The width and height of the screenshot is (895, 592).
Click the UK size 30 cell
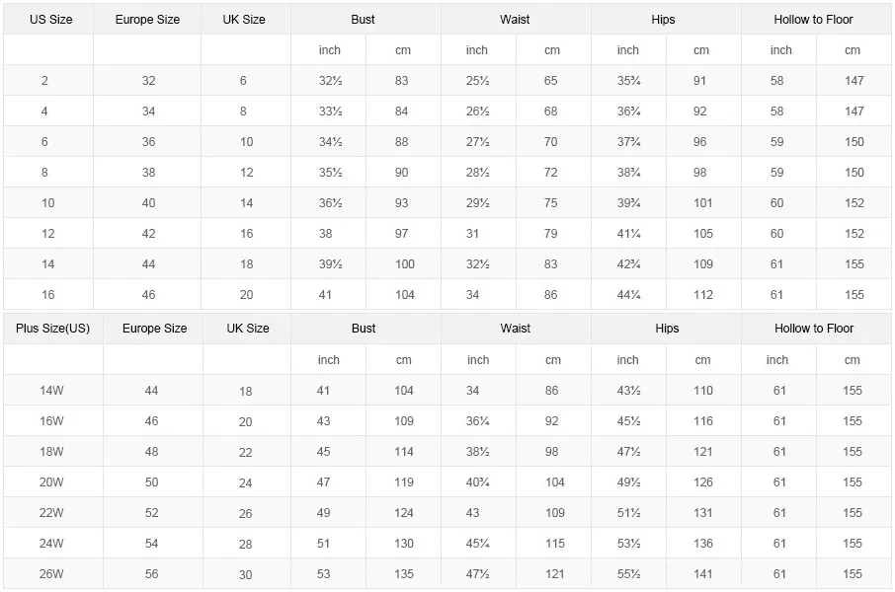click(245, 575)
